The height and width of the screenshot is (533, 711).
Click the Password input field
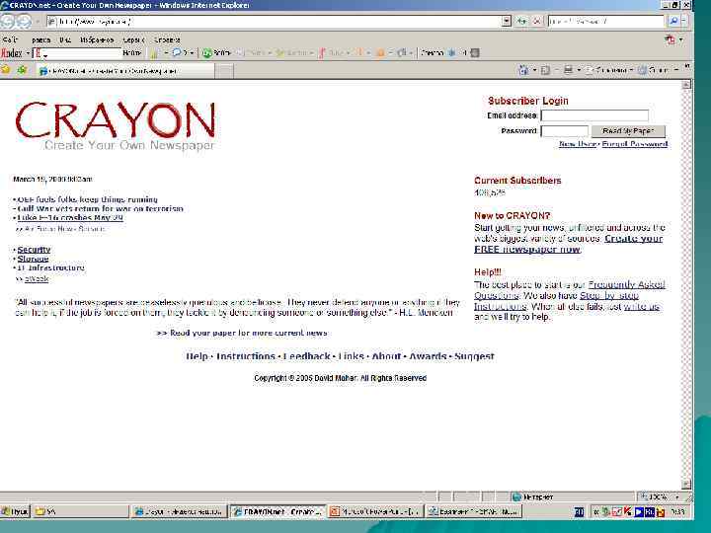565,131
